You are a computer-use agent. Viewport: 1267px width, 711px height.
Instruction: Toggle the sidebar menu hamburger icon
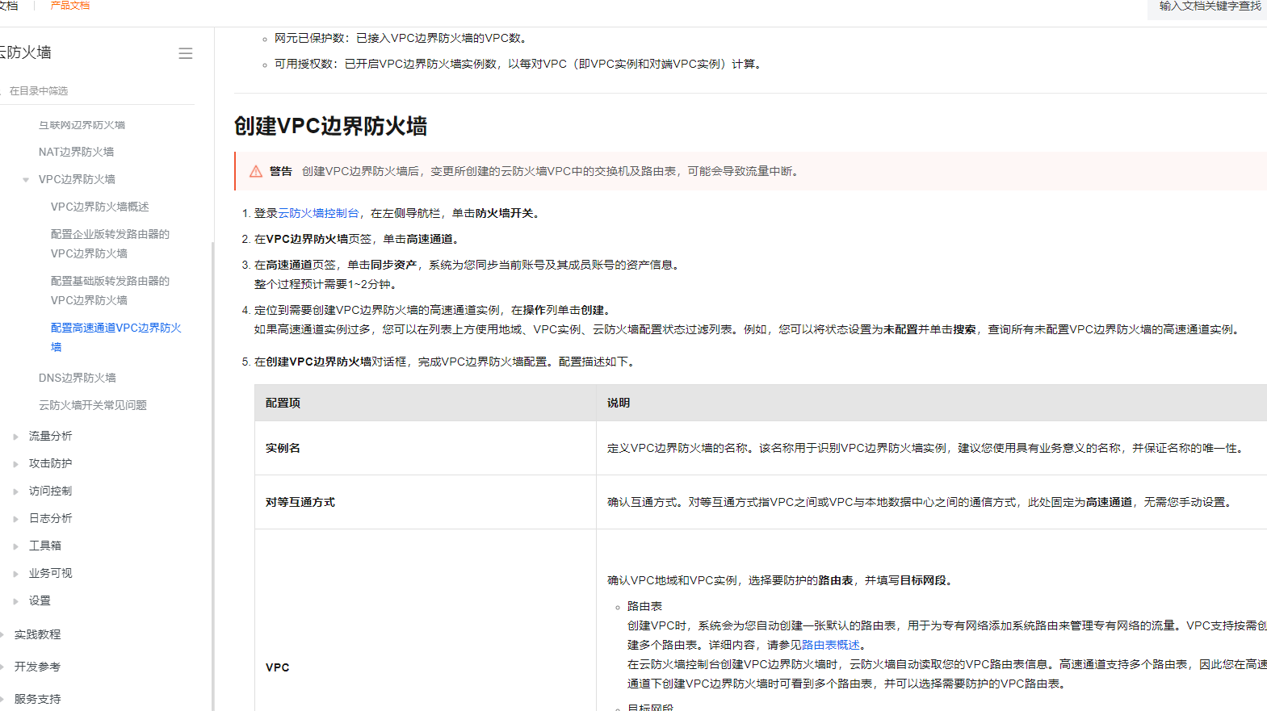pyautogui.click(x=186, y=53)
